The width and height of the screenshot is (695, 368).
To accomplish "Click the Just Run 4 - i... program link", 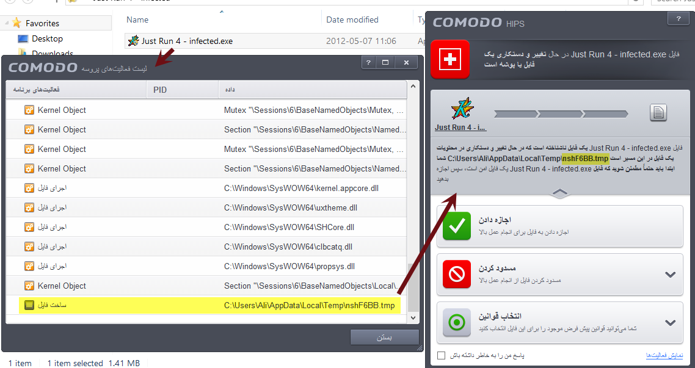I will [x=460, y=128].
